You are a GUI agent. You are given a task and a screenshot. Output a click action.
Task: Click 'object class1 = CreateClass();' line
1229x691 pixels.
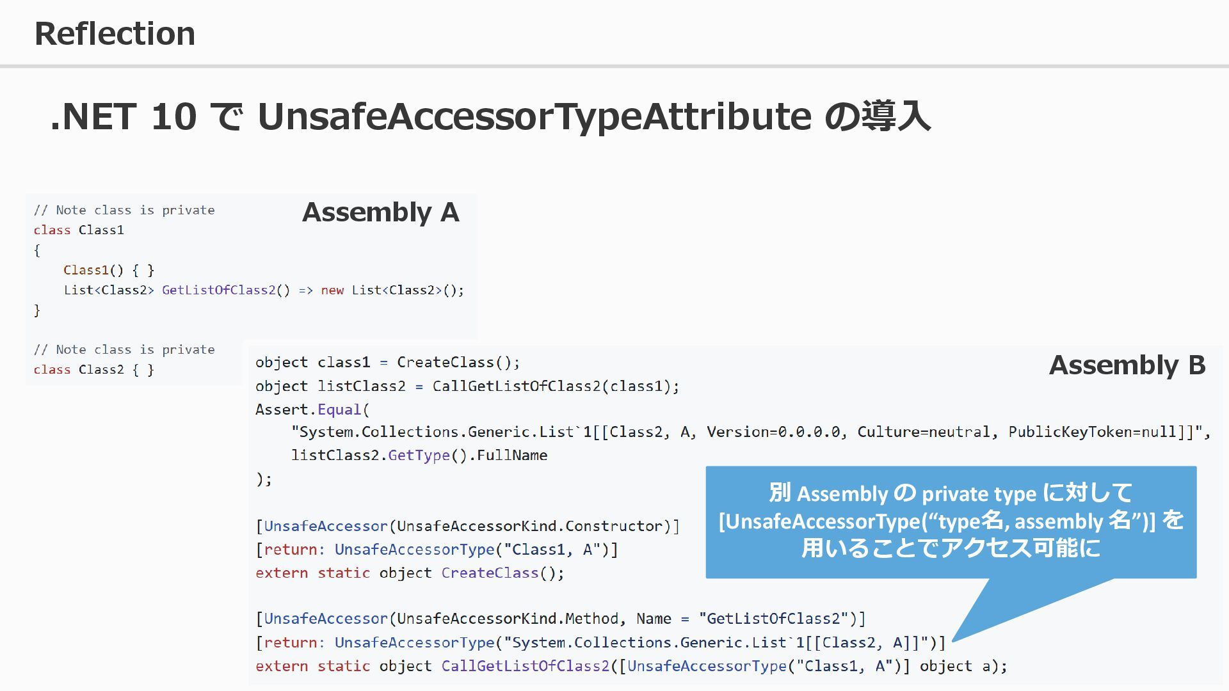[x=387, y=362]
